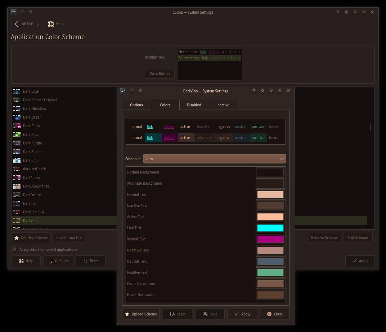
Task: Click Get New Scheme button
Action: click(31, 238)
